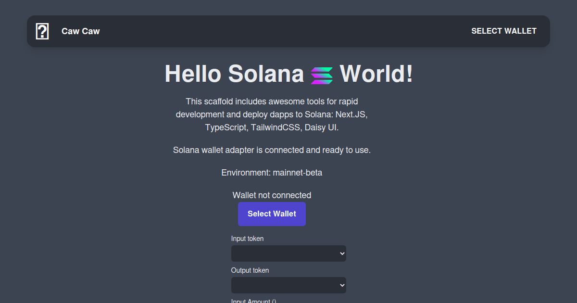Click the Caw Caw navbar title
This screenshot has height=303, width=577.
pos(80,31)
